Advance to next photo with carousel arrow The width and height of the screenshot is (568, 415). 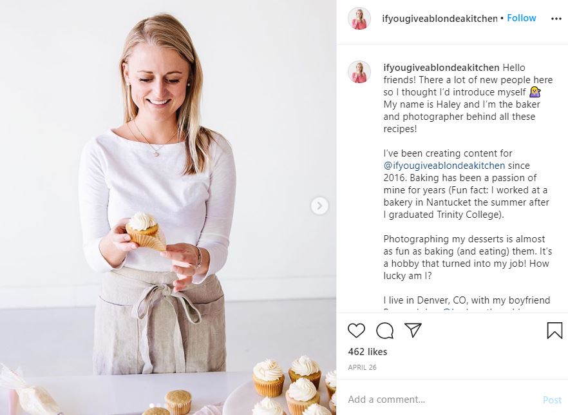[x=319, y=206]
